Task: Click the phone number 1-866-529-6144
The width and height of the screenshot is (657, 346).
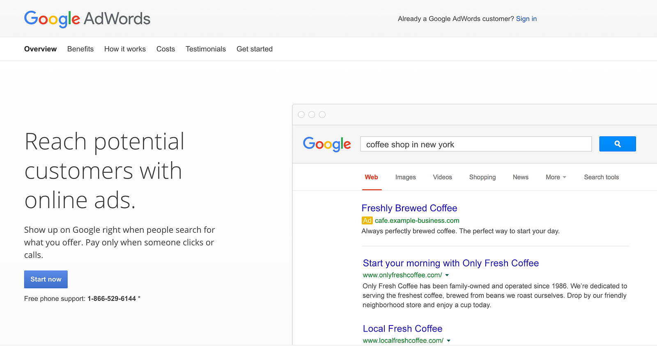Action: [x=112, y=299]
